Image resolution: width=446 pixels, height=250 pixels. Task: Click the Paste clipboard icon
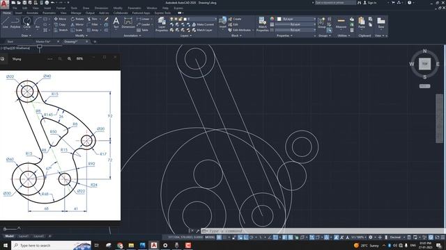pos(362,23)
